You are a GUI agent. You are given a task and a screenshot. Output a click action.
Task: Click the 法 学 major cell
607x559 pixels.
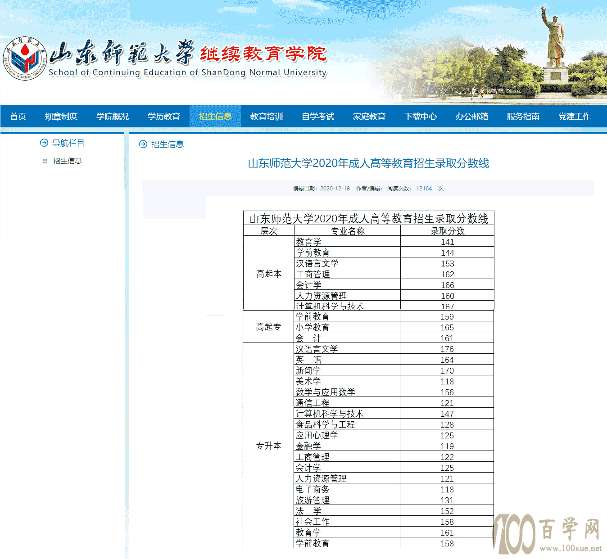coord(347,511)
